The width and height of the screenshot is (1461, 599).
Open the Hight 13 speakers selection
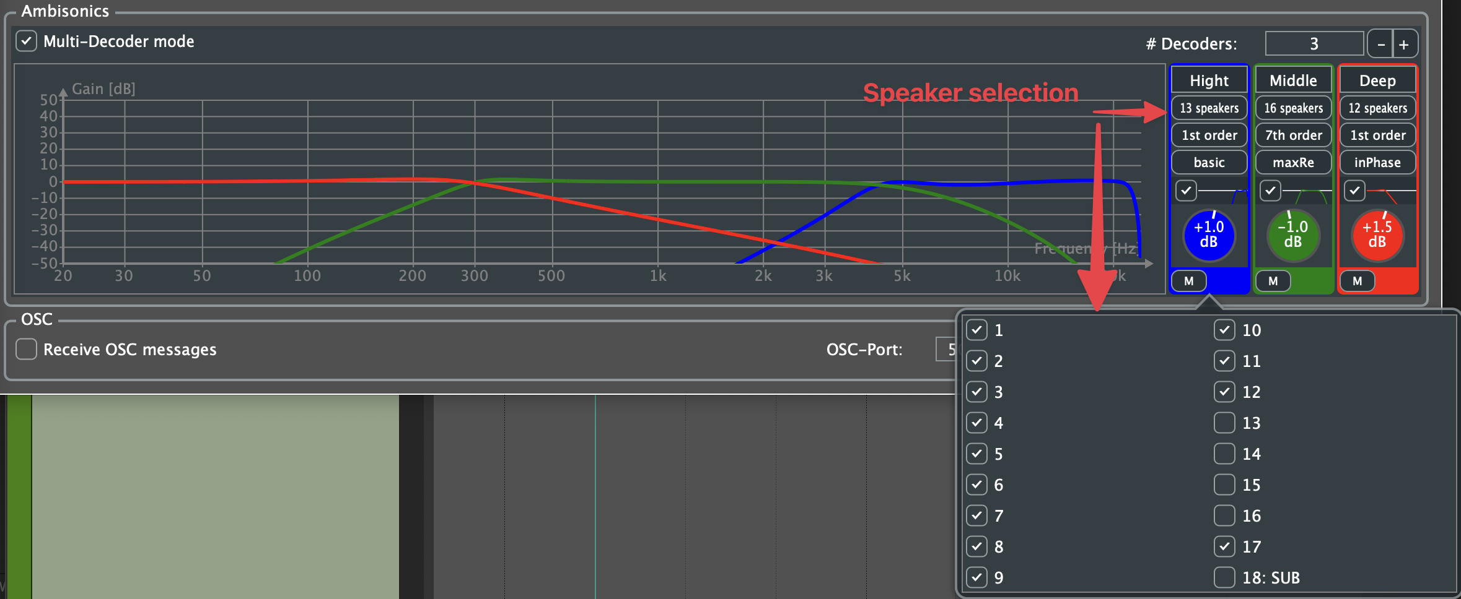click(1209, 108)
